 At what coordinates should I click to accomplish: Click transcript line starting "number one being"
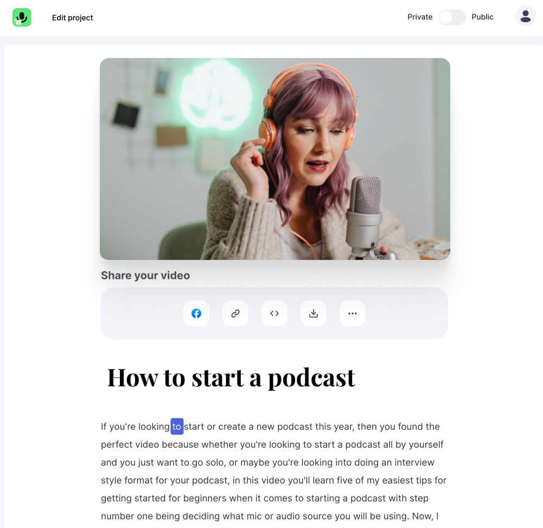pos(270,516)
